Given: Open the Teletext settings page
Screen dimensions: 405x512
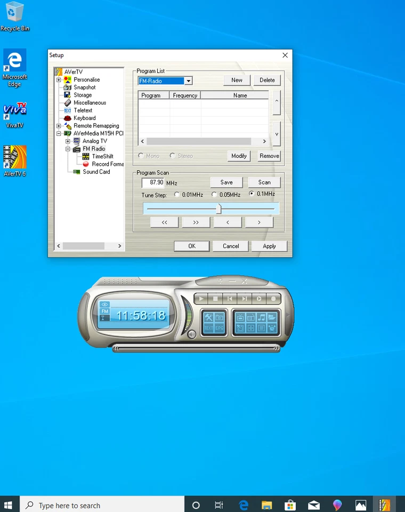Looking at the screenshot, I should [83, 110].
